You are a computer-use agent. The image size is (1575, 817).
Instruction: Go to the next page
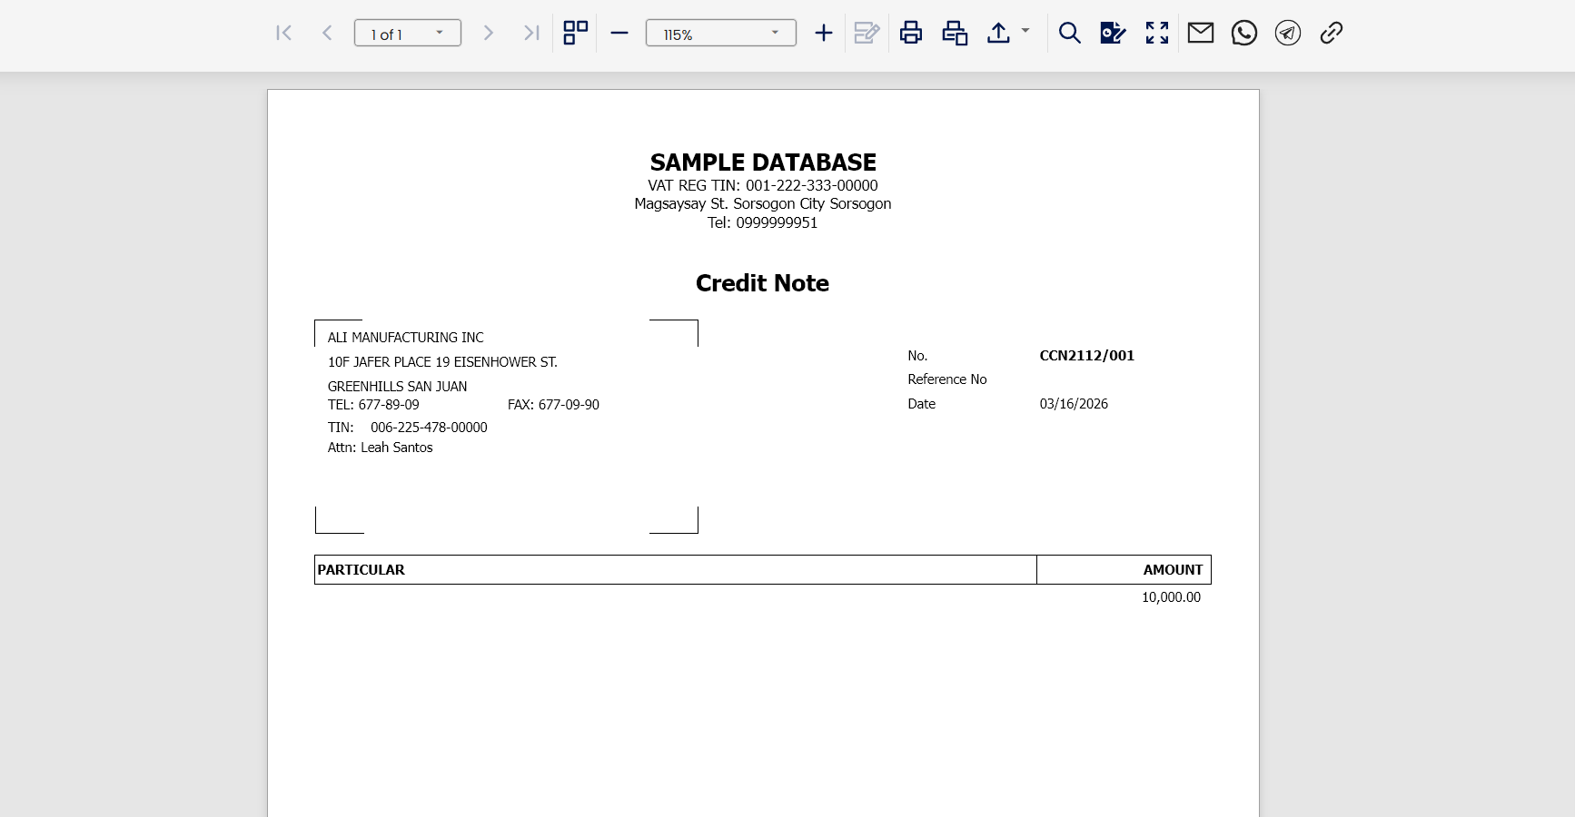488,34
